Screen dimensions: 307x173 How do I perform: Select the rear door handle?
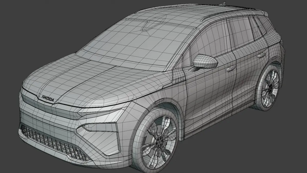coord(261,55)
